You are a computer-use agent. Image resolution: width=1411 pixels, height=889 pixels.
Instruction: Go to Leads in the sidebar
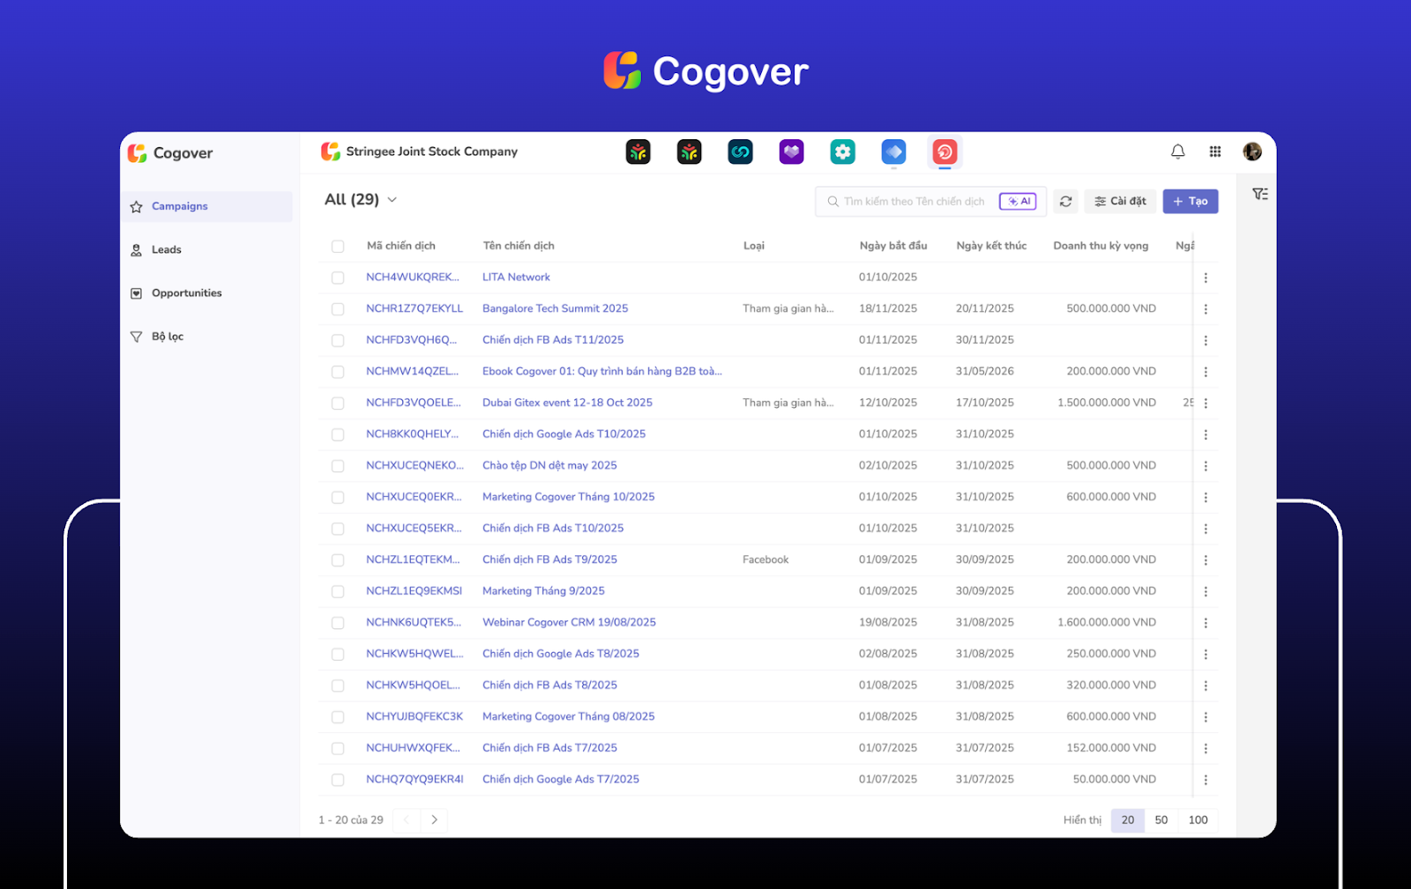[166, 250]
